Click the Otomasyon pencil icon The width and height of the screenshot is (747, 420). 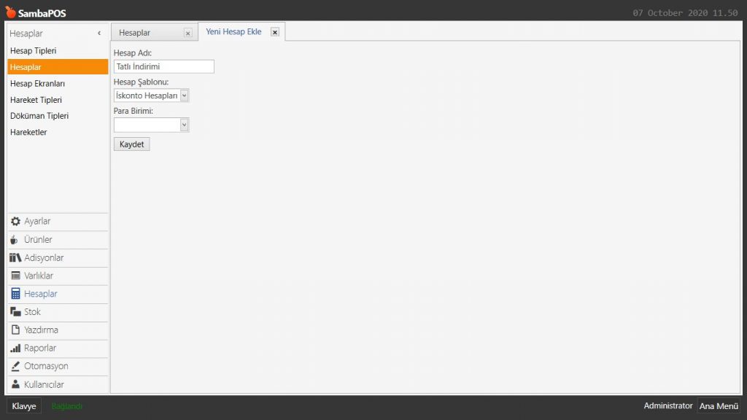pyautogui.click(x=15, y=366)
